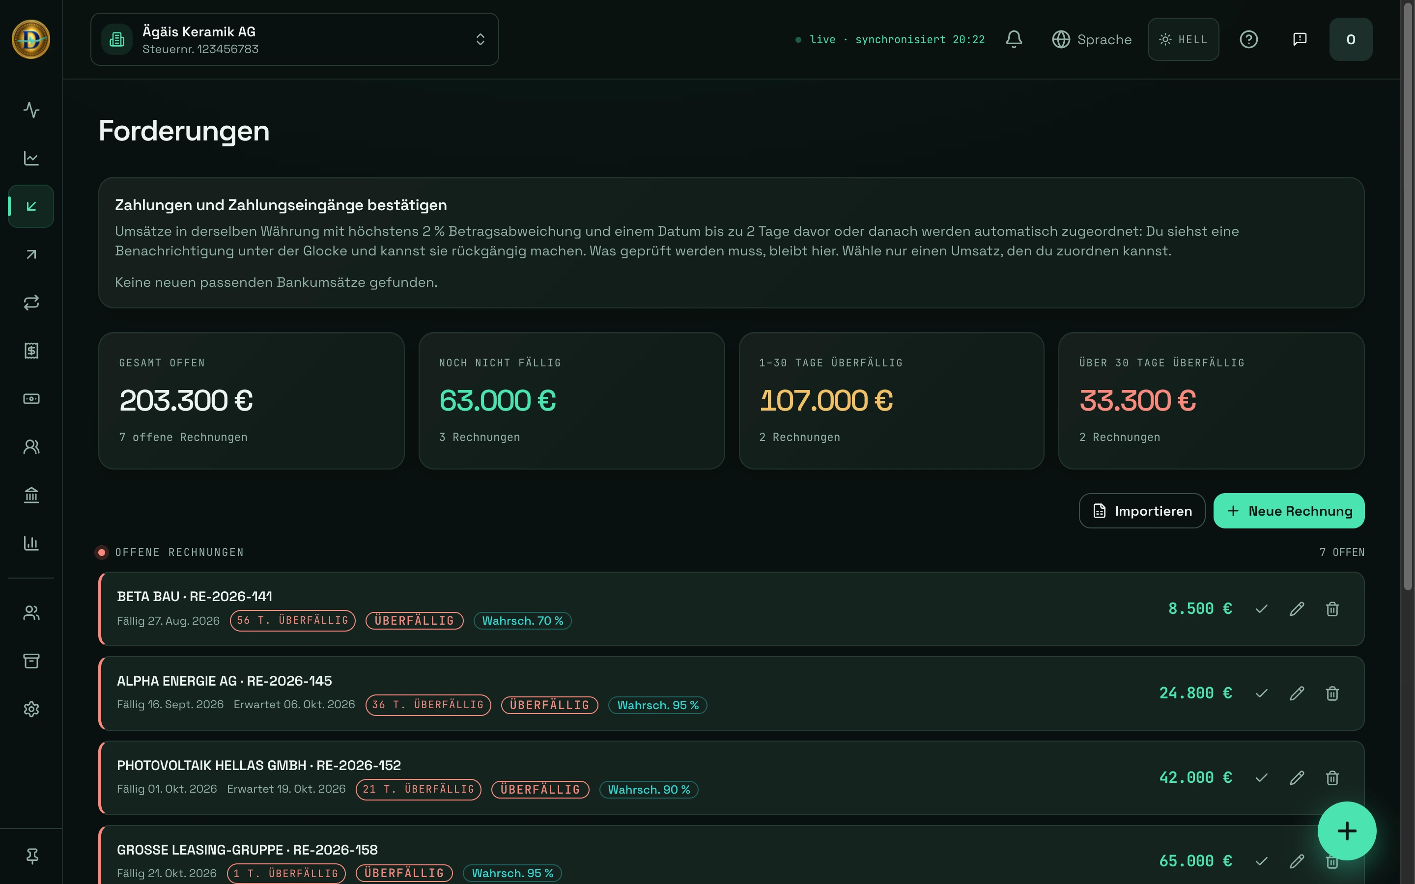Screen dimensions: 1415x884
Task: Click the Wahrsch. 70 % badge
Action: [x=522, y=621]
